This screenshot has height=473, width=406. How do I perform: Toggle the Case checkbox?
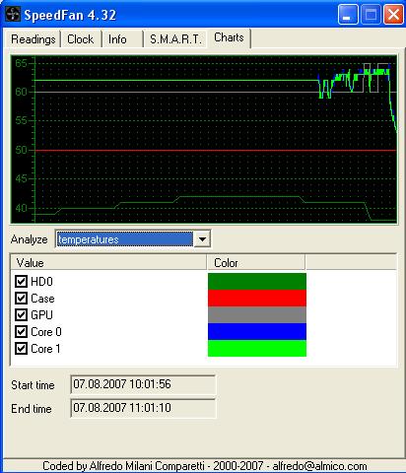21,299
